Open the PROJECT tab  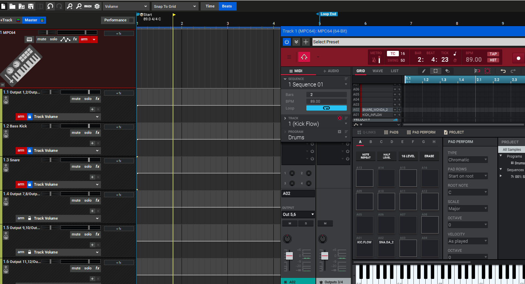454,132
